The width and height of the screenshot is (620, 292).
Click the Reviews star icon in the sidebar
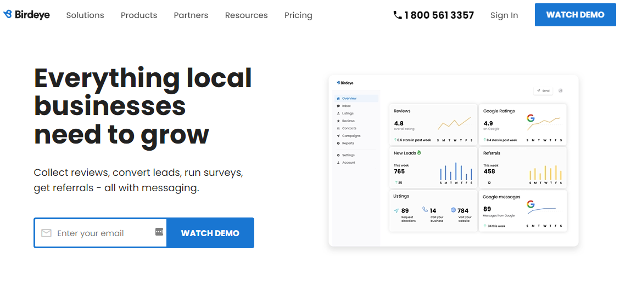338,121
